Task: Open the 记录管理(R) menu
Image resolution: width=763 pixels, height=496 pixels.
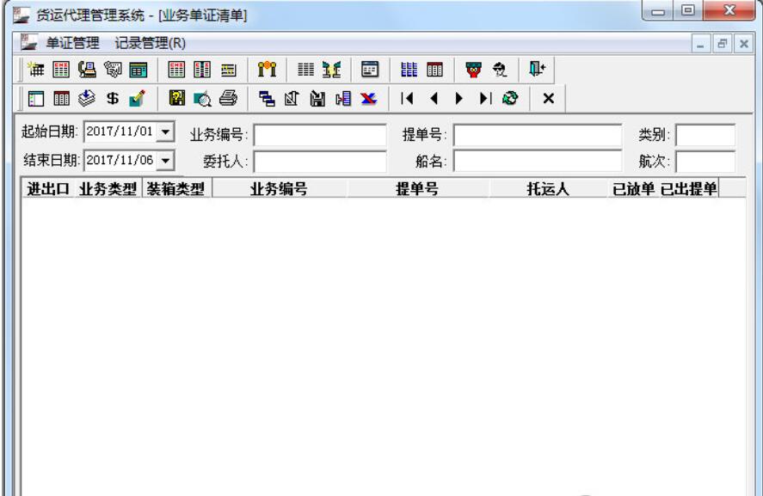Action: click(x=120, y=41)
